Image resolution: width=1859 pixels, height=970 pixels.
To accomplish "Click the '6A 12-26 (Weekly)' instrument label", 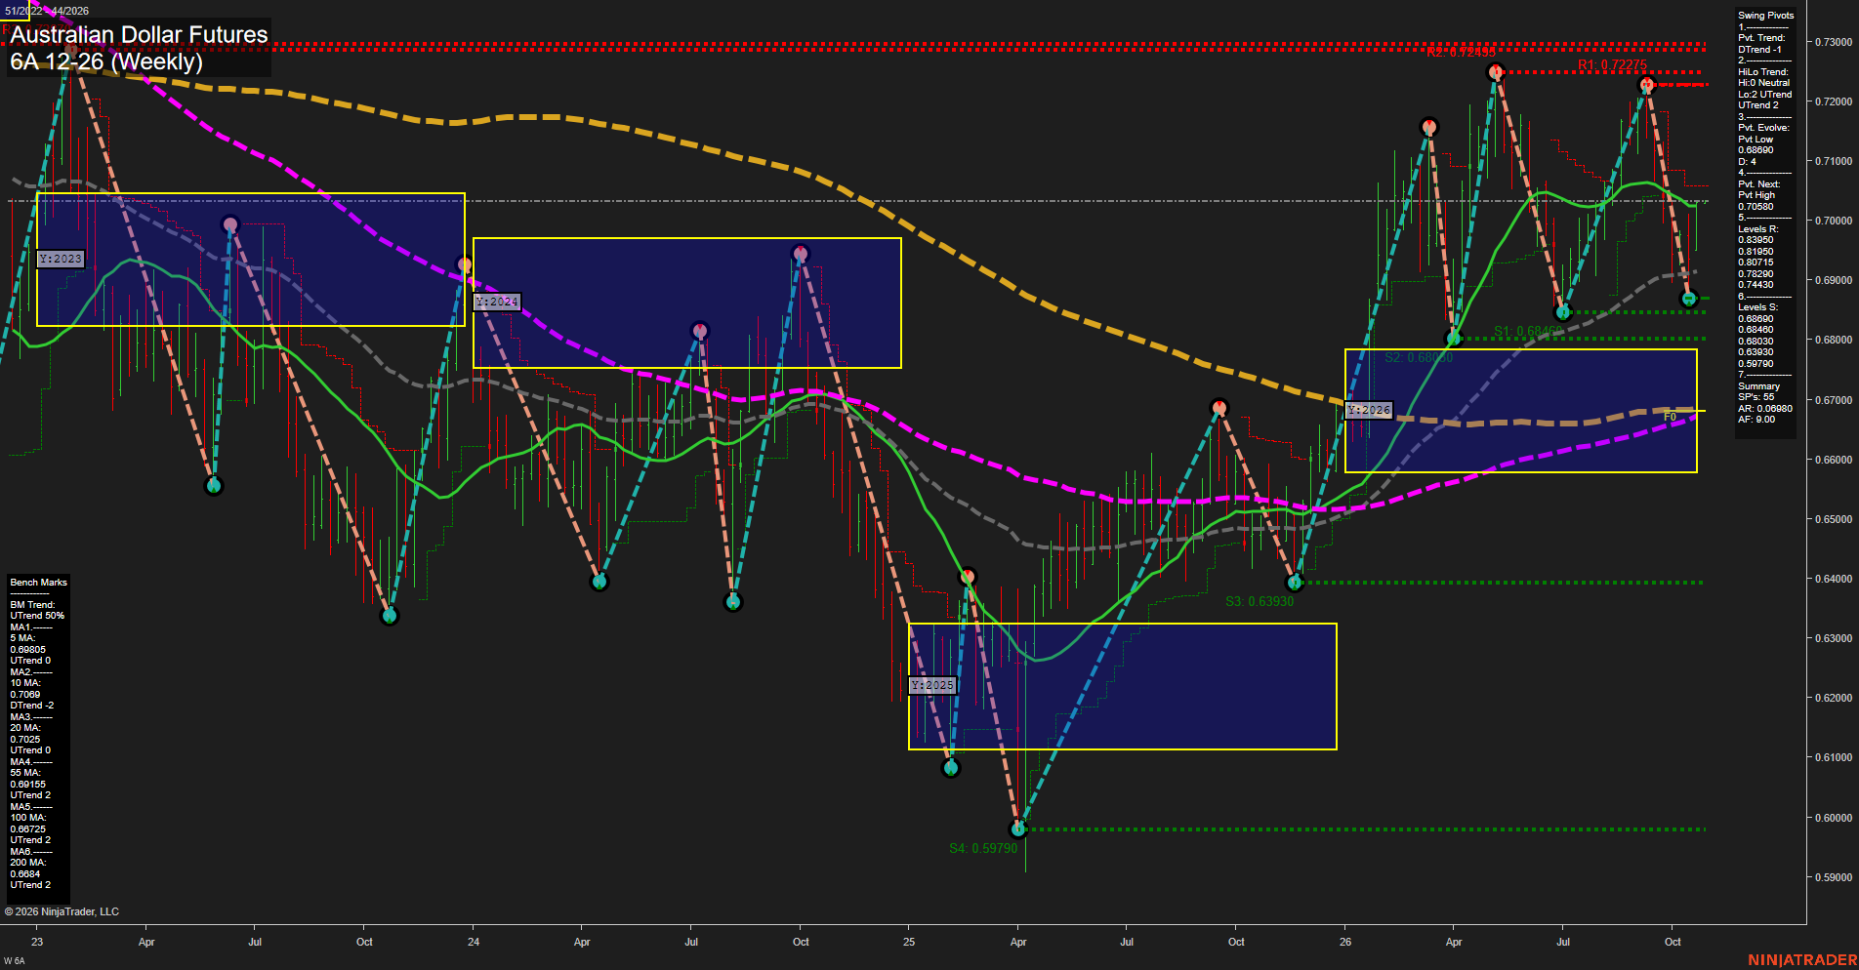I will 106,61.
